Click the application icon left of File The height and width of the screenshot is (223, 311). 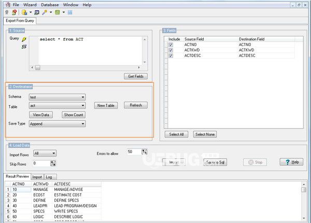click(8, 5)
